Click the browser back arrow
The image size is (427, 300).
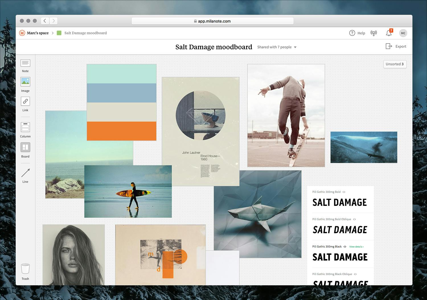pos(45,21)
